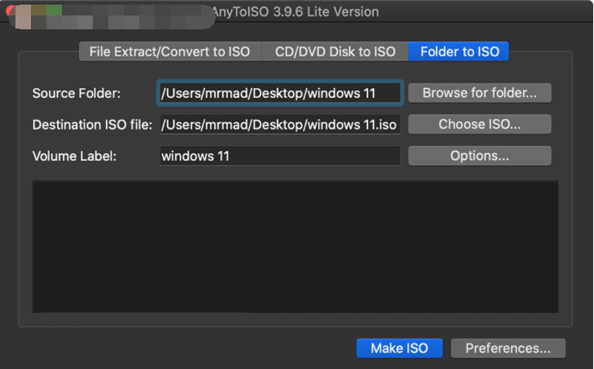Close the AnyToISO window with red button

coord(10,12)
